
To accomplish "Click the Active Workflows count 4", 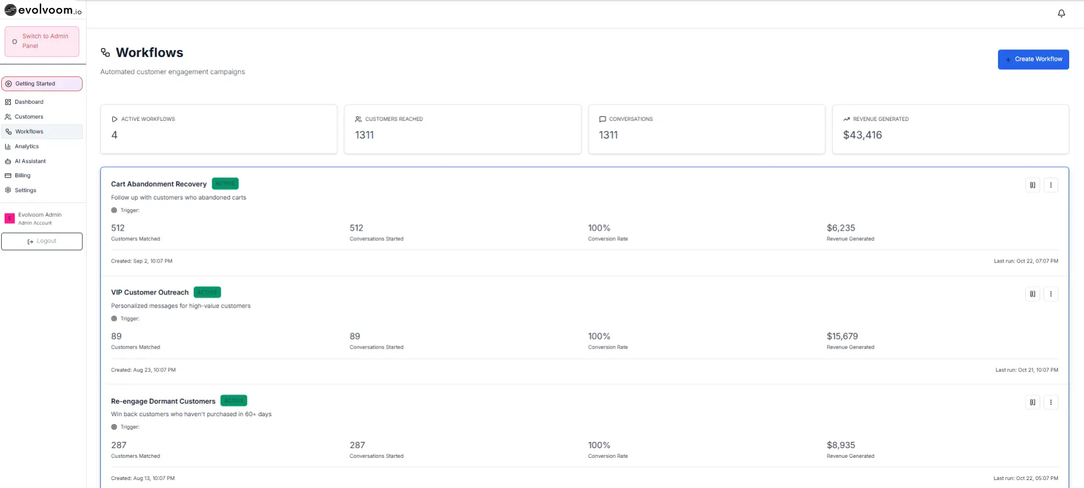I will [x=114, y=135].
